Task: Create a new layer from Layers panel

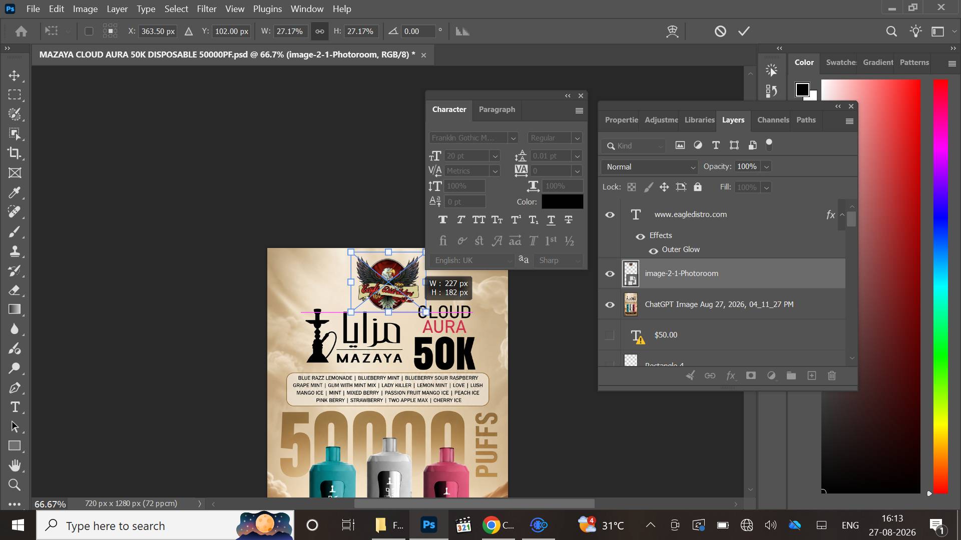Action: (x=812, y=375)
